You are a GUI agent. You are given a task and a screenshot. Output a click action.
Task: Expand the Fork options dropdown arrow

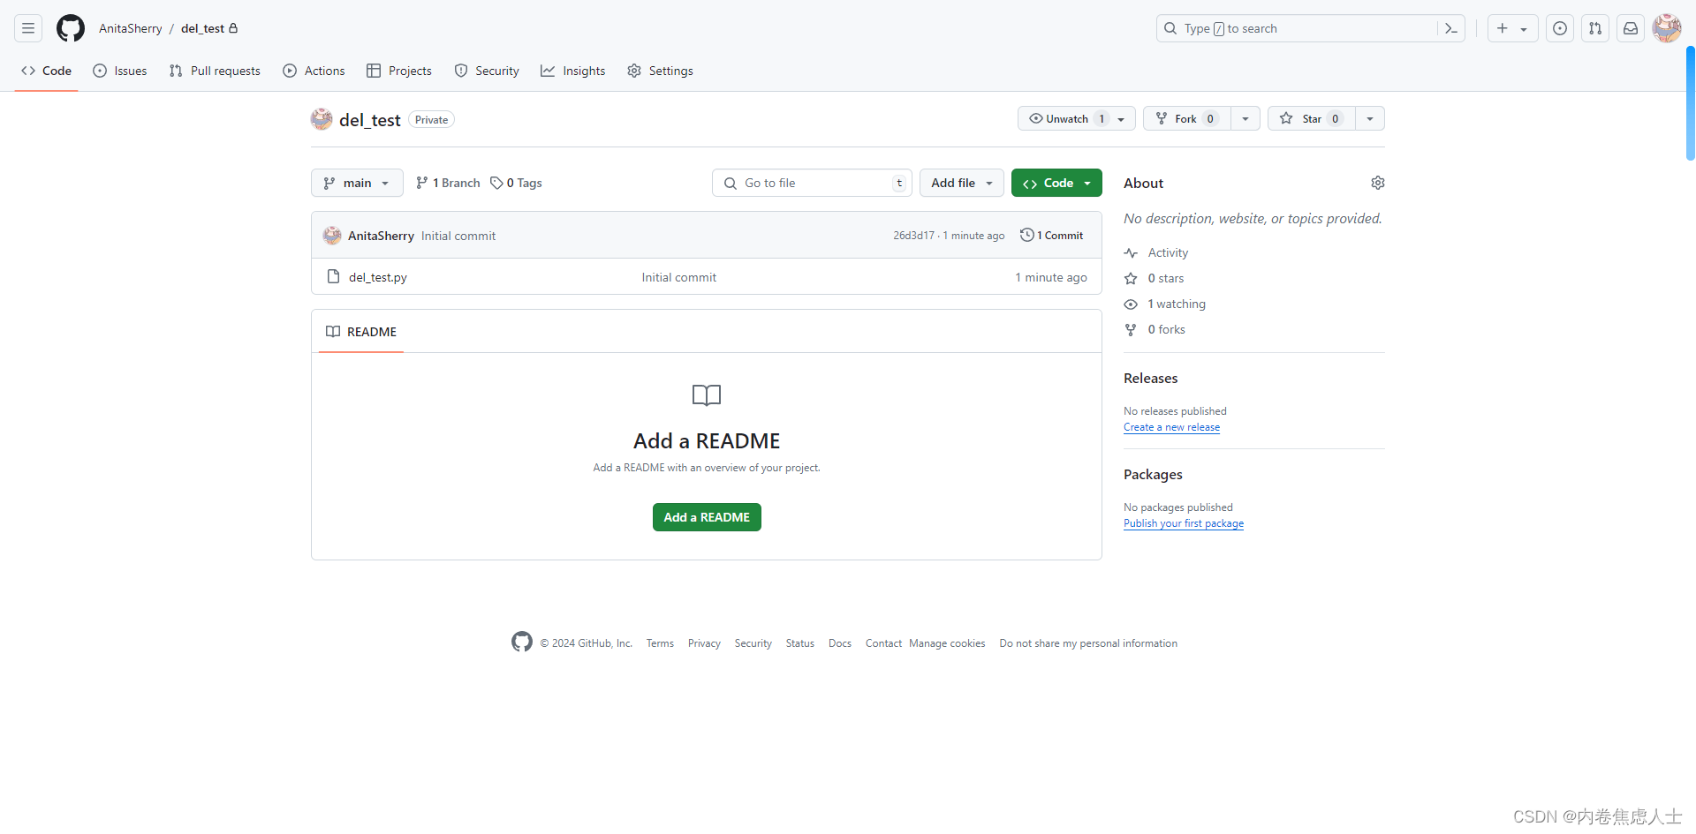click(x=1245, y=118)
